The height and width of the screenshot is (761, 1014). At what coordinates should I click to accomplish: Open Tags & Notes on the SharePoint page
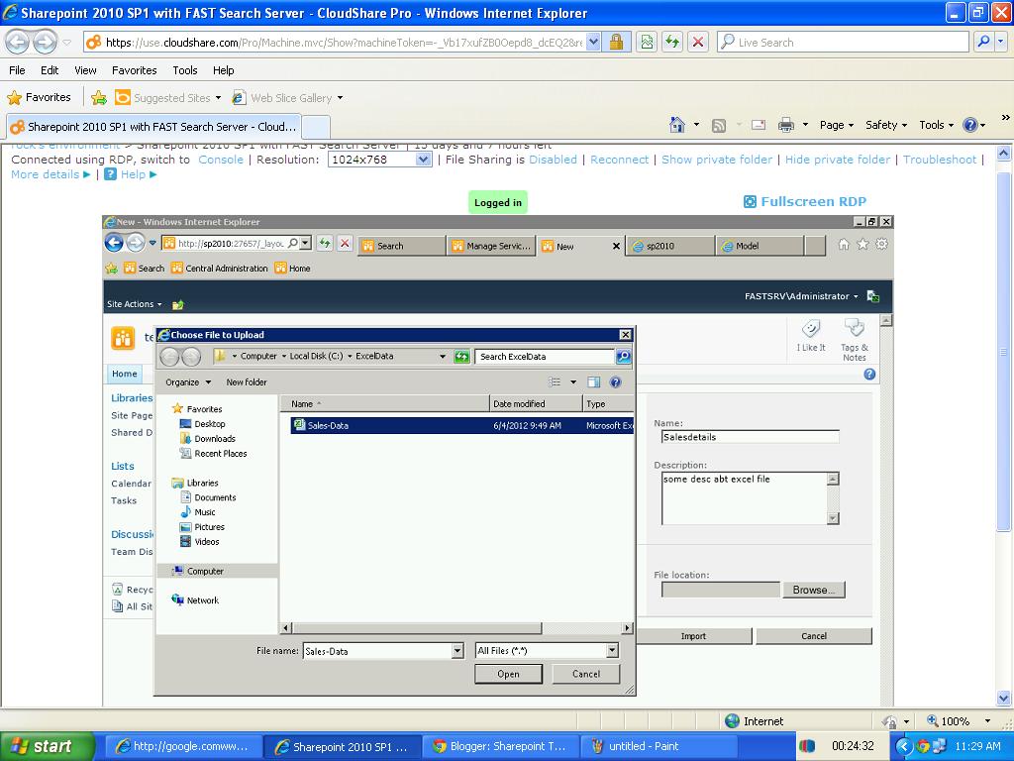[x=854, y=335]
